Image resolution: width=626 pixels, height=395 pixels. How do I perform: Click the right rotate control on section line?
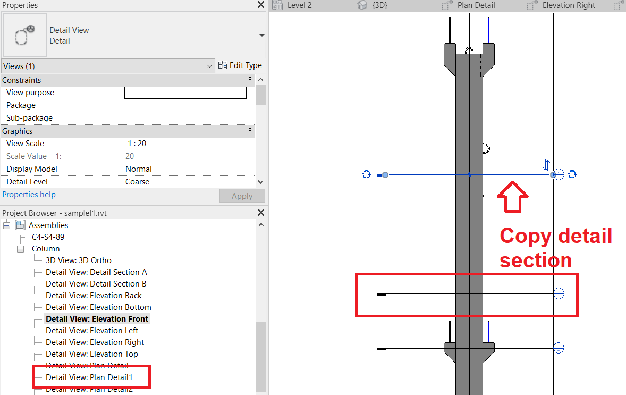coord(572,174)
